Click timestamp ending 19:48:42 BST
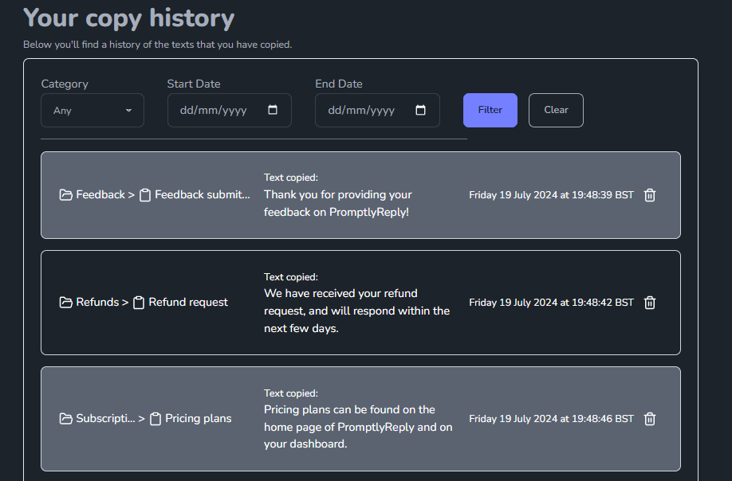The image size is (732, 481). (551, 303)
